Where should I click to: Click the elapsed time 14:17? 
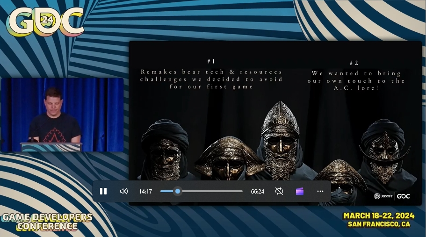(145, 192)
